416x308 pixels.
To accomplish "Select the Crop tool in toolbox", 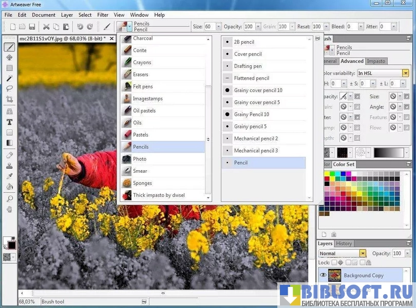I will coord(9,99).
